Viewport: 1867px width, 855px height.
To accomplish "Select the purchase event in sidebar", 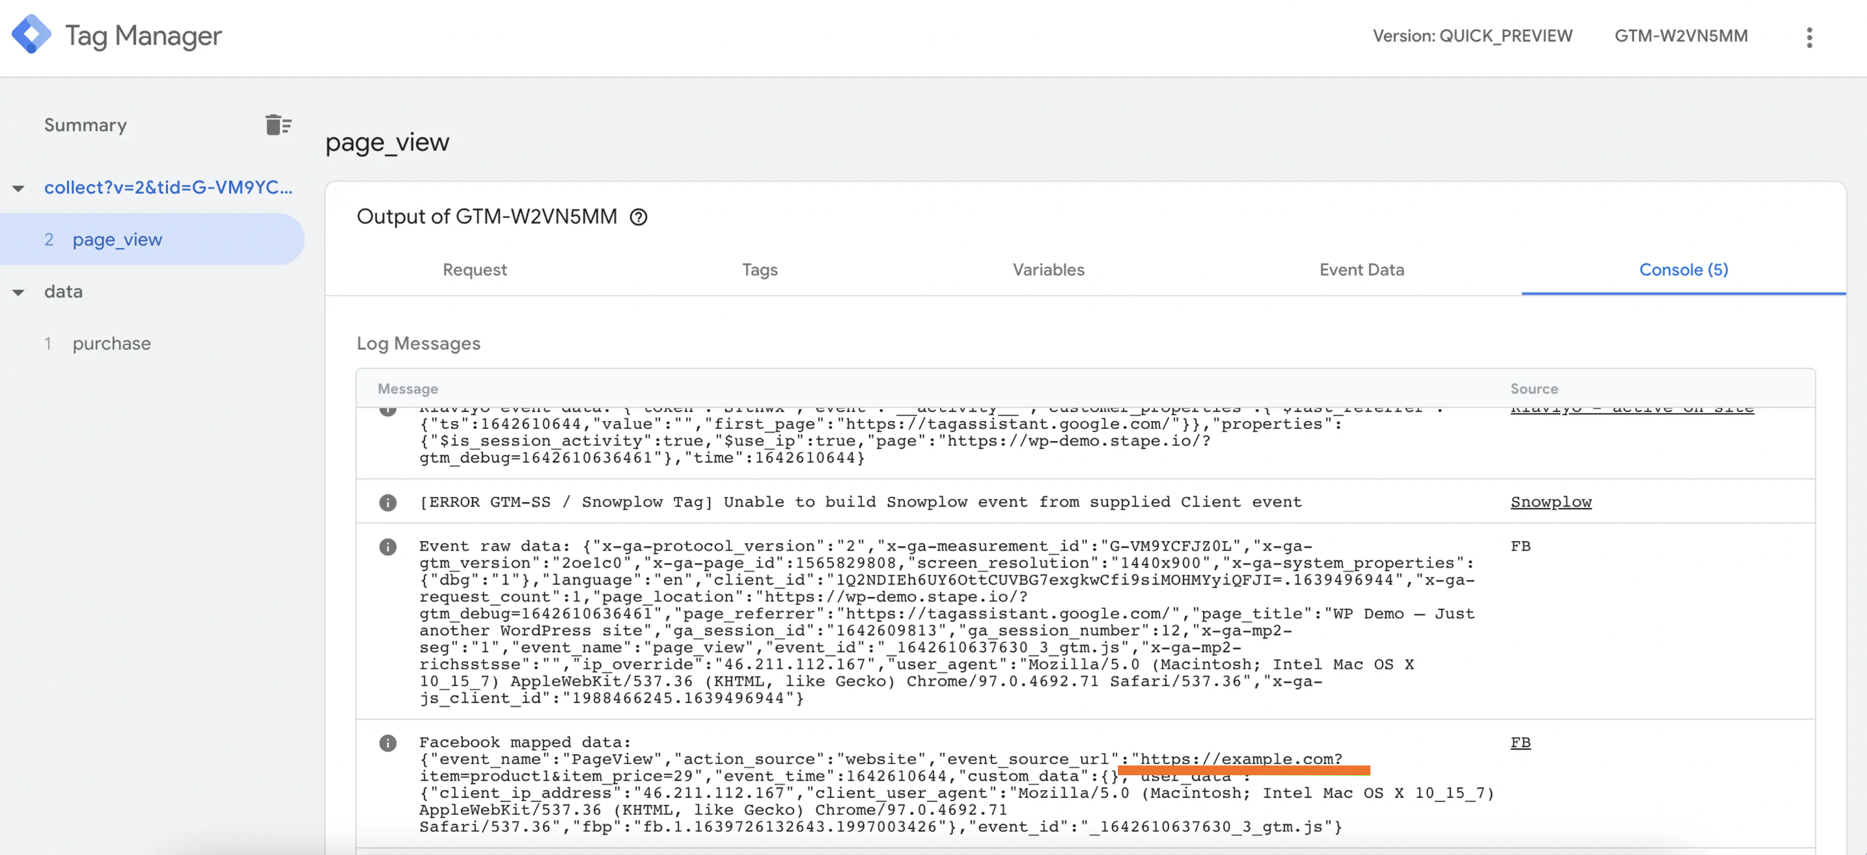I will [112, 343].
